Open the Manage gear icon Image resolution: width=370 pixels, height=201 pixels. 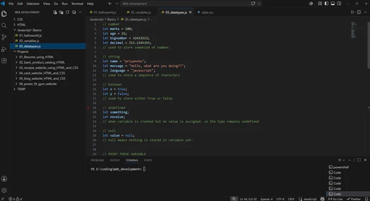[x=4, y=190]
